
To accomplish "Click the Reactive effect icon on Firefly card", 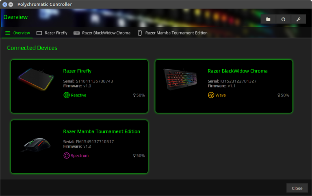I will 67,95.
